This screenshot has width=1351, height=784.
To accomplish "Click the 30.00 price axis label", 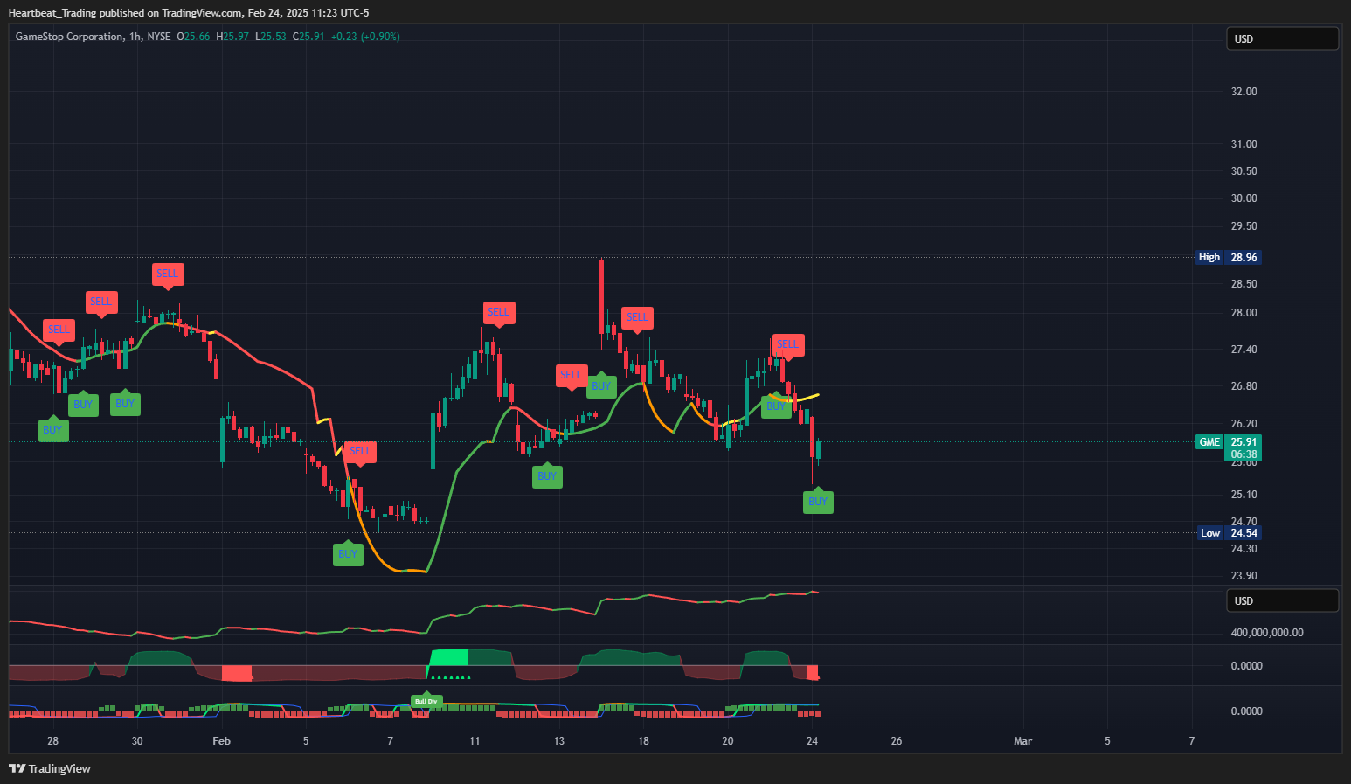I will click(x=1244, y=198).
